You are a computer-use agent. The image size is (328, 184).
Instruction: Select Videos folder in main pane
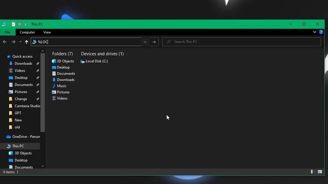pos(59,98)
